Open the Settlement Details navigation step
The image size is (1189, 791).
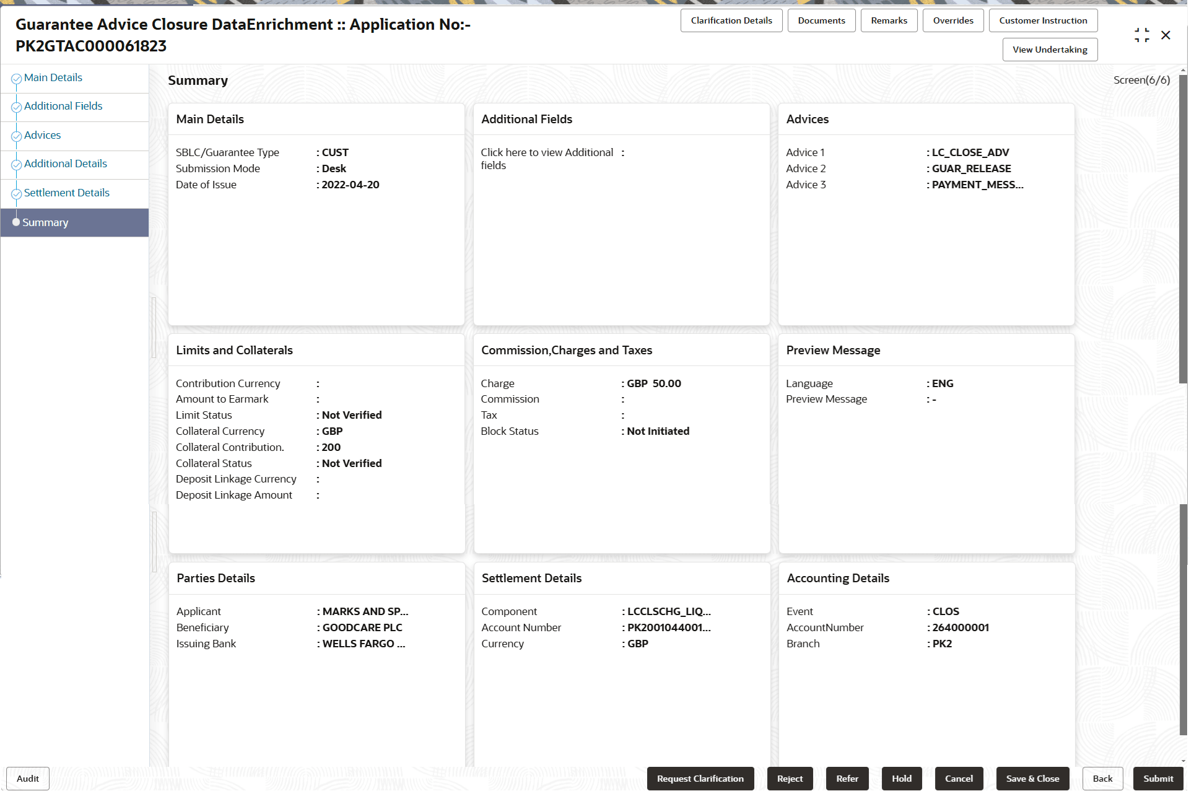pyautogui.click(x=66, y=193)
